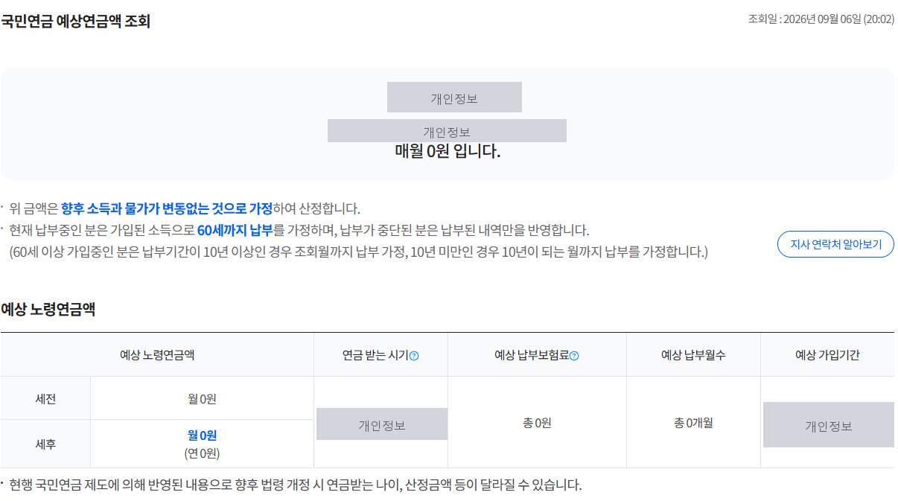Click the 개인정보 mask directly above 매월 0원

pos(447,131)
